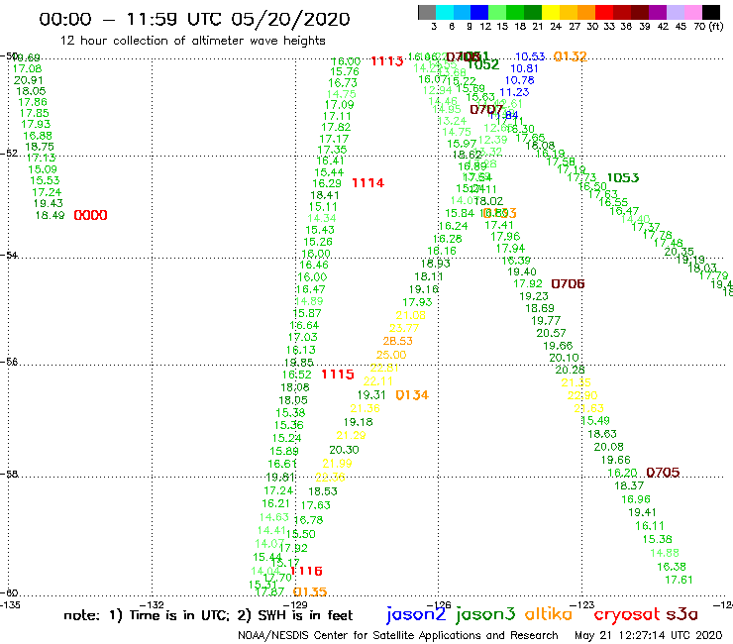733x644 pixels.
Task: Click the '70 (ft)' scale label
Action: 708,27
